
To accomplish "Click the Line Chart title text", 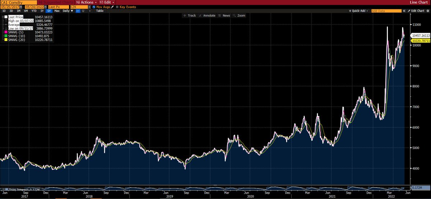I will pyautogui.click(x=420, y=2).
